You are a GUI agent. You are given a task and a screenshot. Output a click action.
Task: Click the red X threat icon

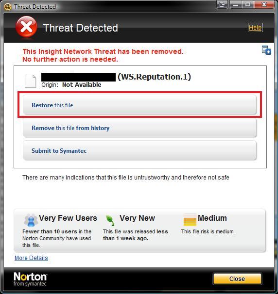click(x=26, y=27)
